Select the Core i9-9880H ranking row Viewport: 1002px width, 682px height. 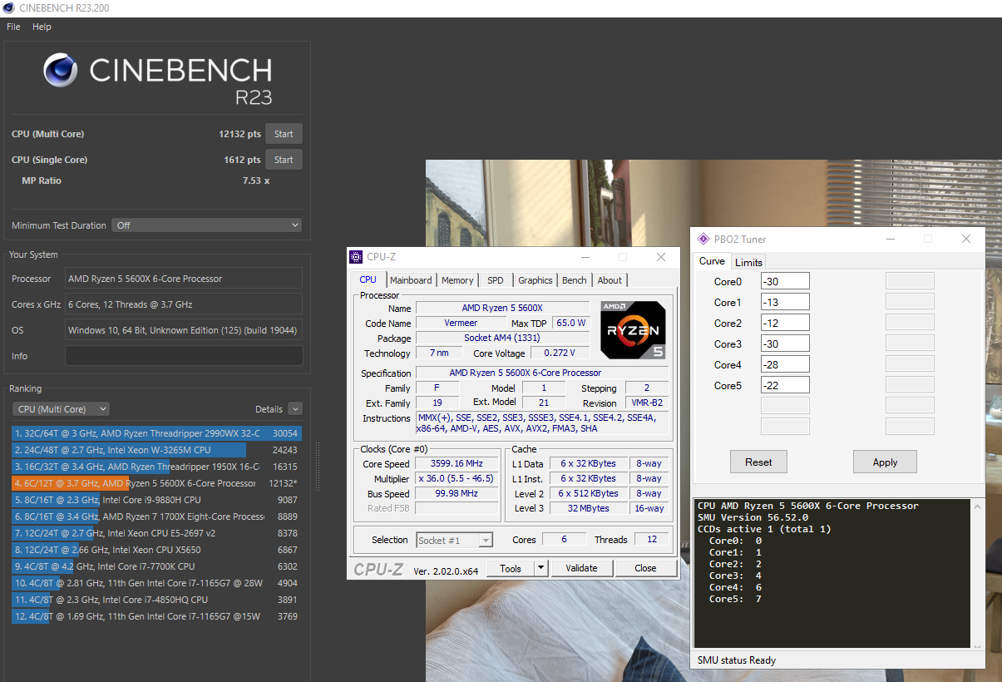pyautogui.click(x=156, y=500)
